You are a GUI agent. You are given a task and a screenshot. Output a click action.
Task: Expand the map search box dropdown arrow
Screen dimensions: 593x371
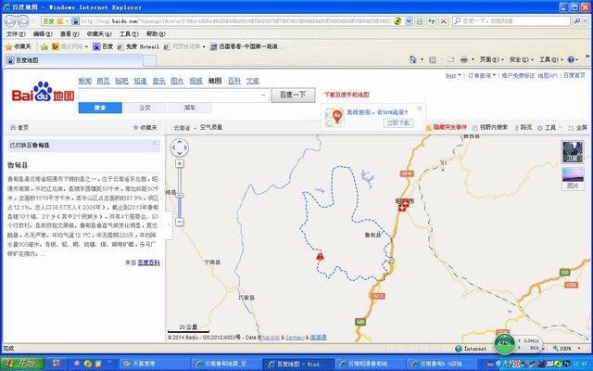pos(263,95)
